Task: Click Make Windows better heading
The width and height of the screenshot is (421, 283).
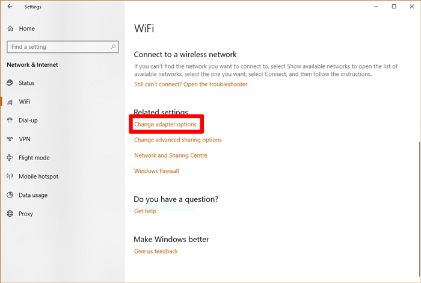Action: [171, 239]
